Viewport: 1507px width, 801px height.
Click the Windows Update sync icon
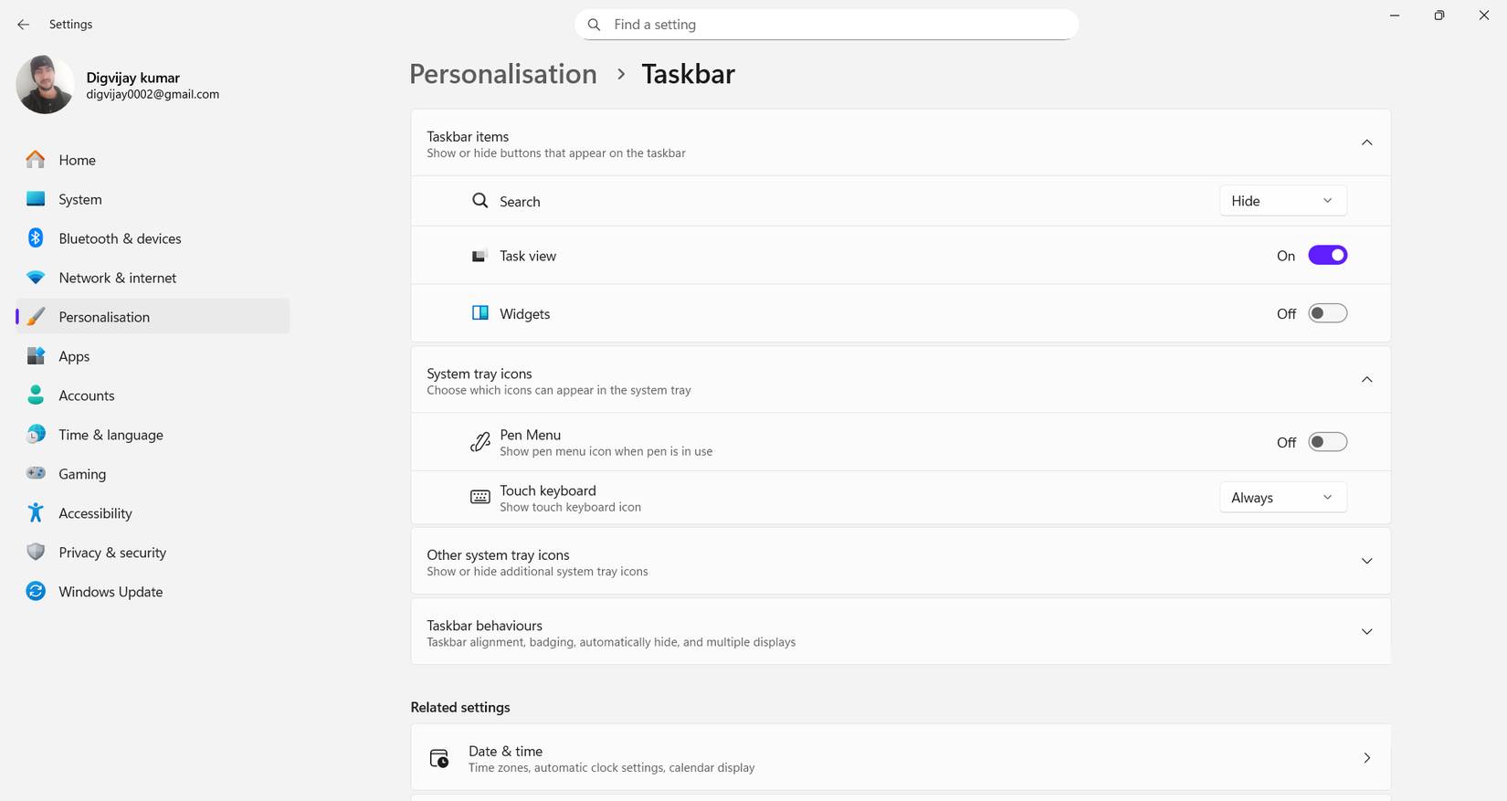pos(36,591)
